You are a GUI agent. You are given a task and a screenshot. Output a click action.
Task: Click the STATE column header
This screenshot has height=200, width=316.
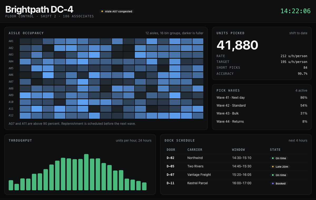pyautogui.click(x=275, y=150)
